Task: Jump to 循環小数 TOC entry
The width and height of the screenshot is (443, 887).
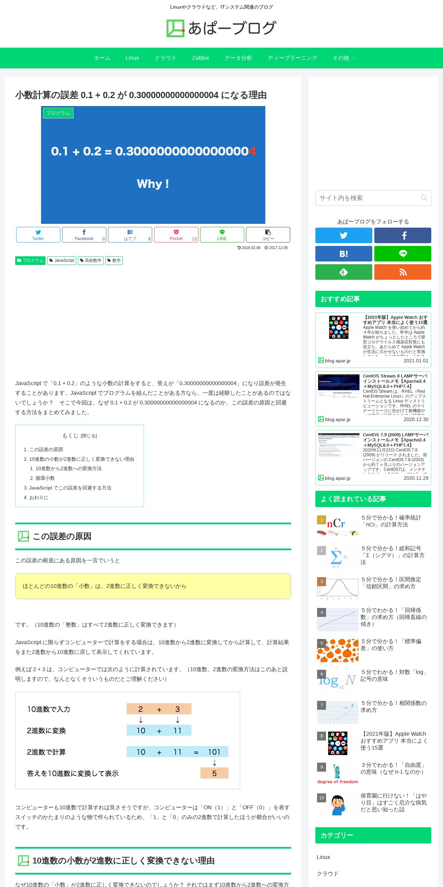Action: pyautogui.click(x=45, y=478)
